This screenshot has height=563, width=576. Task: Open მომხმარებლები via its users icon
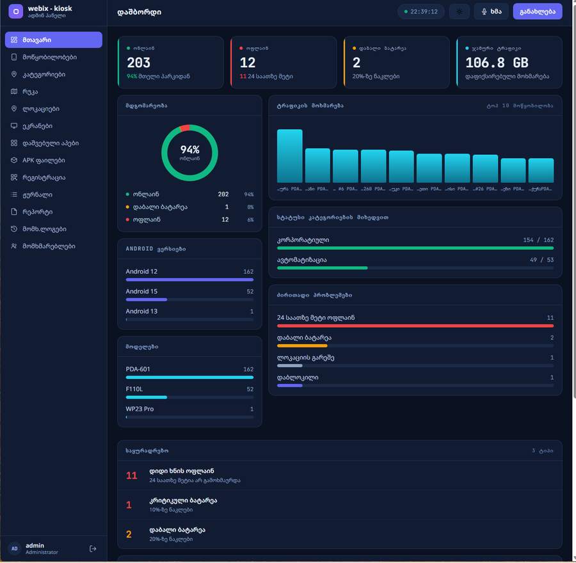(14, 246)
